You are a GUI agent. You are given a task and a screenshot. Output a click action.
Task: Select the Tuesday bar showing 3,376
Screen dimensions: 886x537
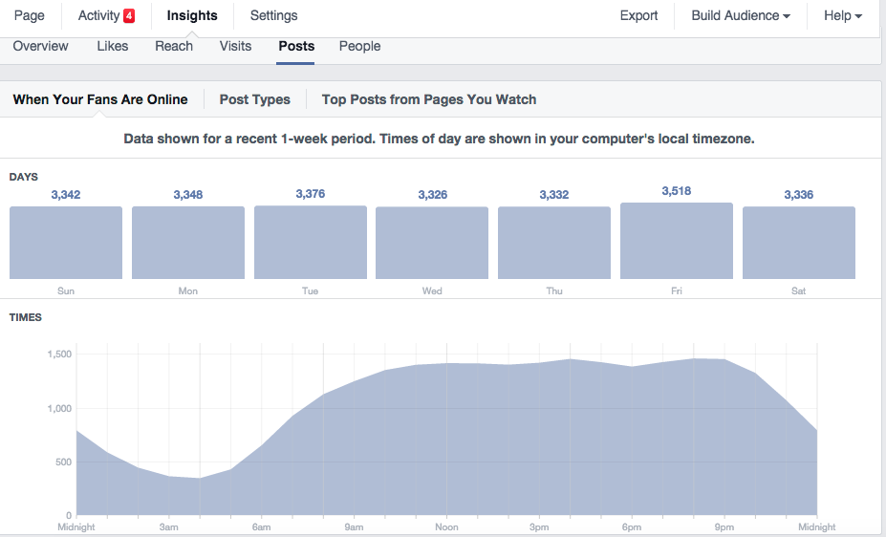coord(310,243)
